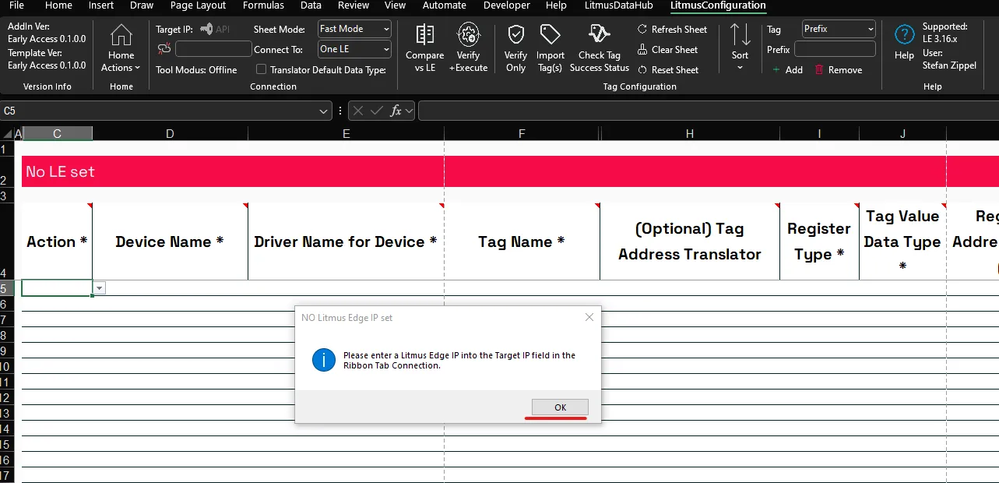Switch to the Review tab
The width and height of the screenshot is (999, 483).
pyautogui.click(x=354, y=5)
